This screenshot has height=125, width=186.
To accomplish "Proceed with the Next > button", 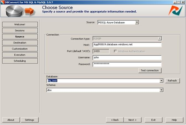I will tap(132, 120).
